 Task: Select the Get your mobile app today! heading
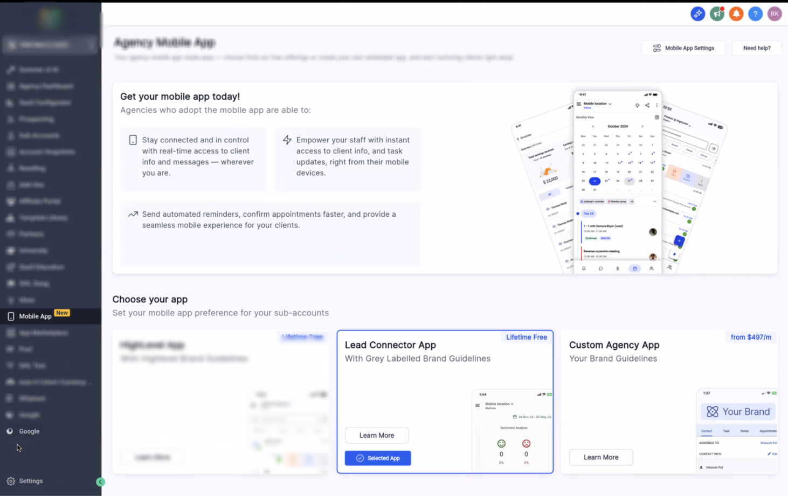(x=180, y=97)
